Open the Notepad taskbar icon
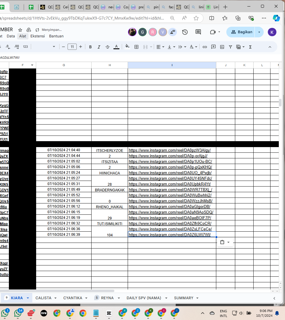 coord(96,313)
